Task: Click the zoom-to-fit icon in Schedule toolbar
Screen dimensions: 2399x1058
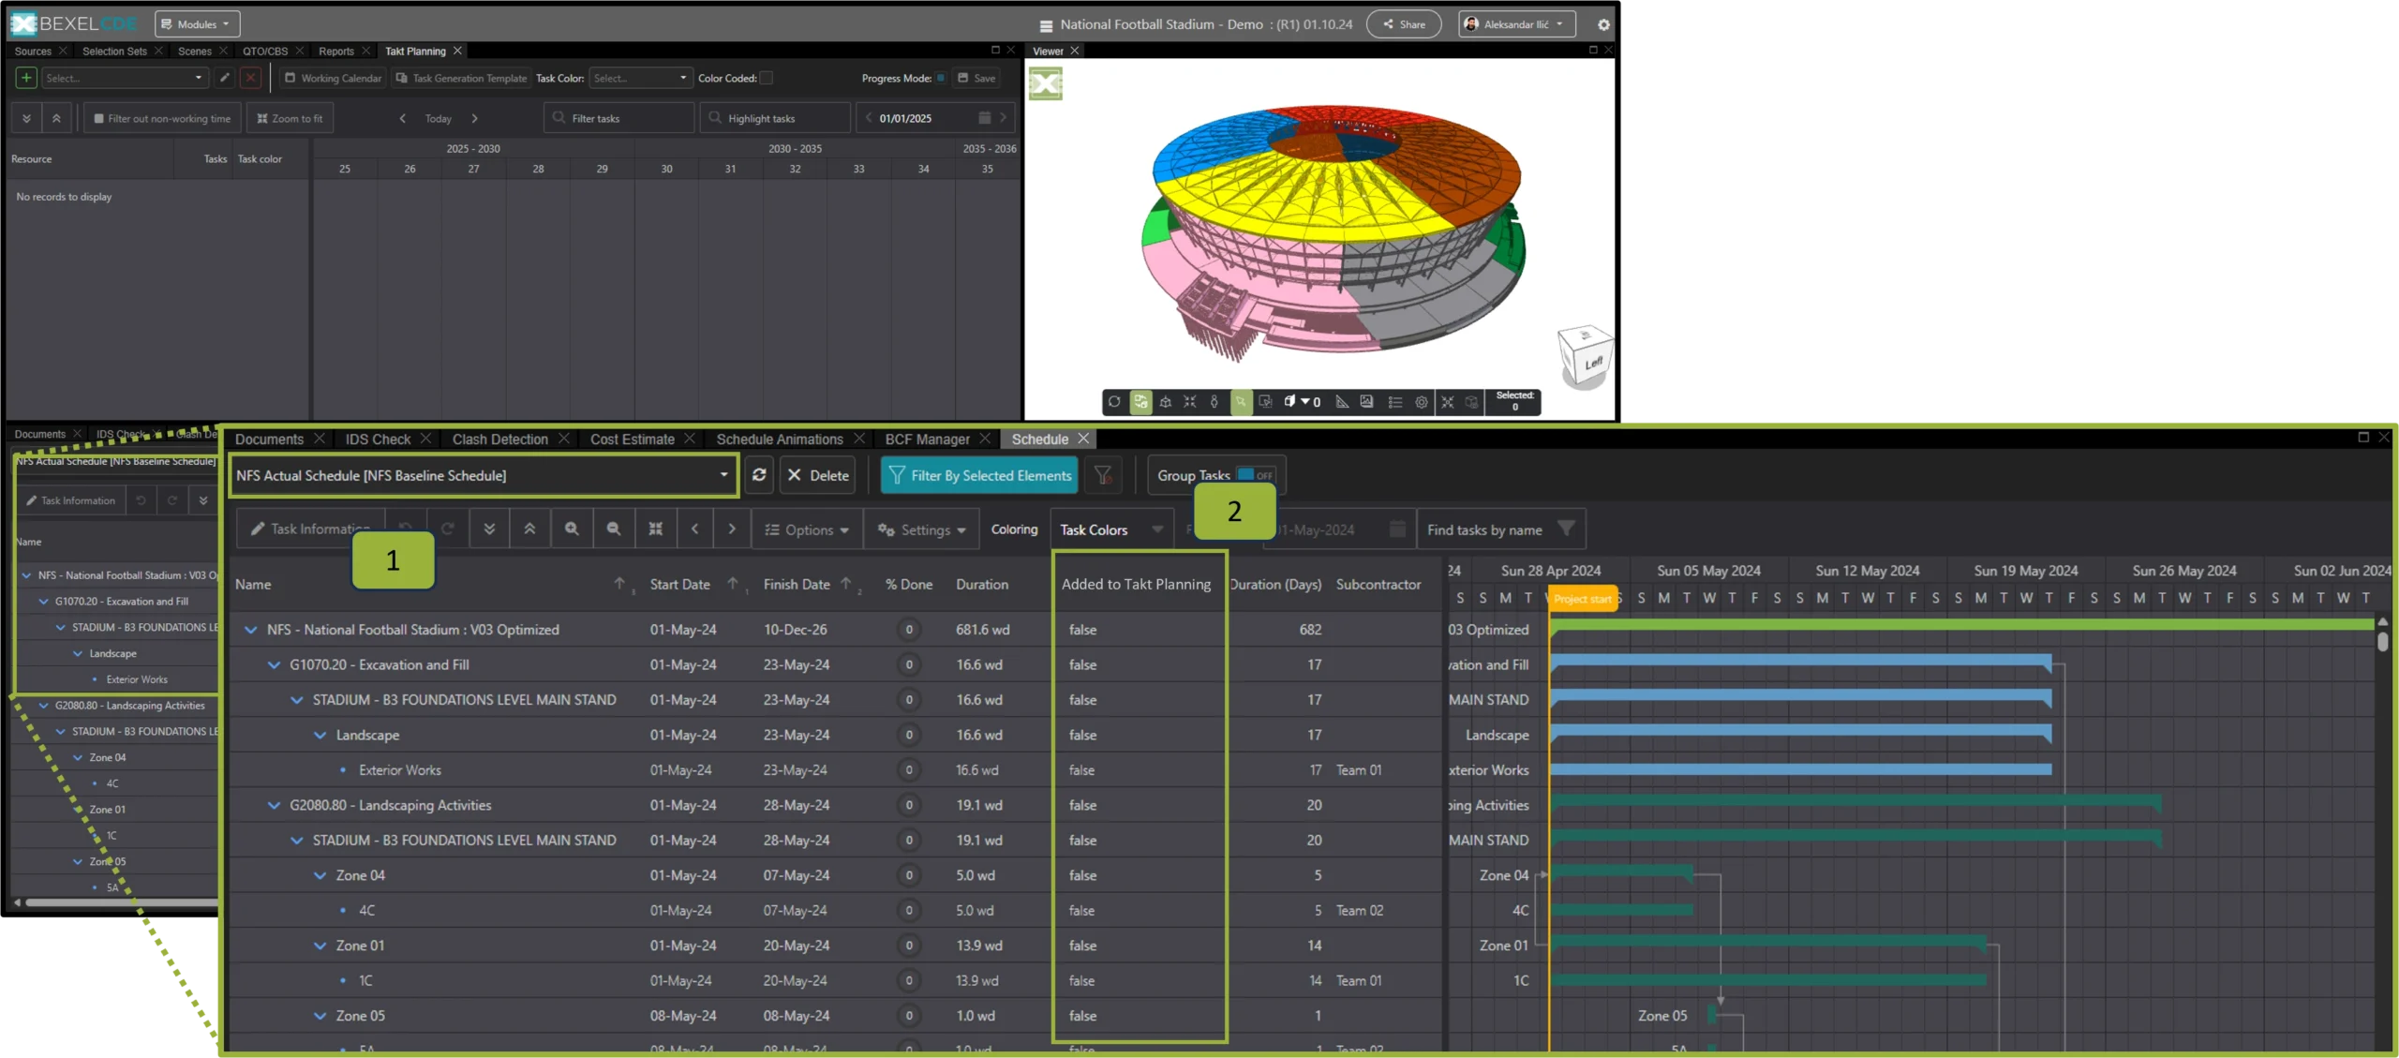Action: tap(656, 529)
